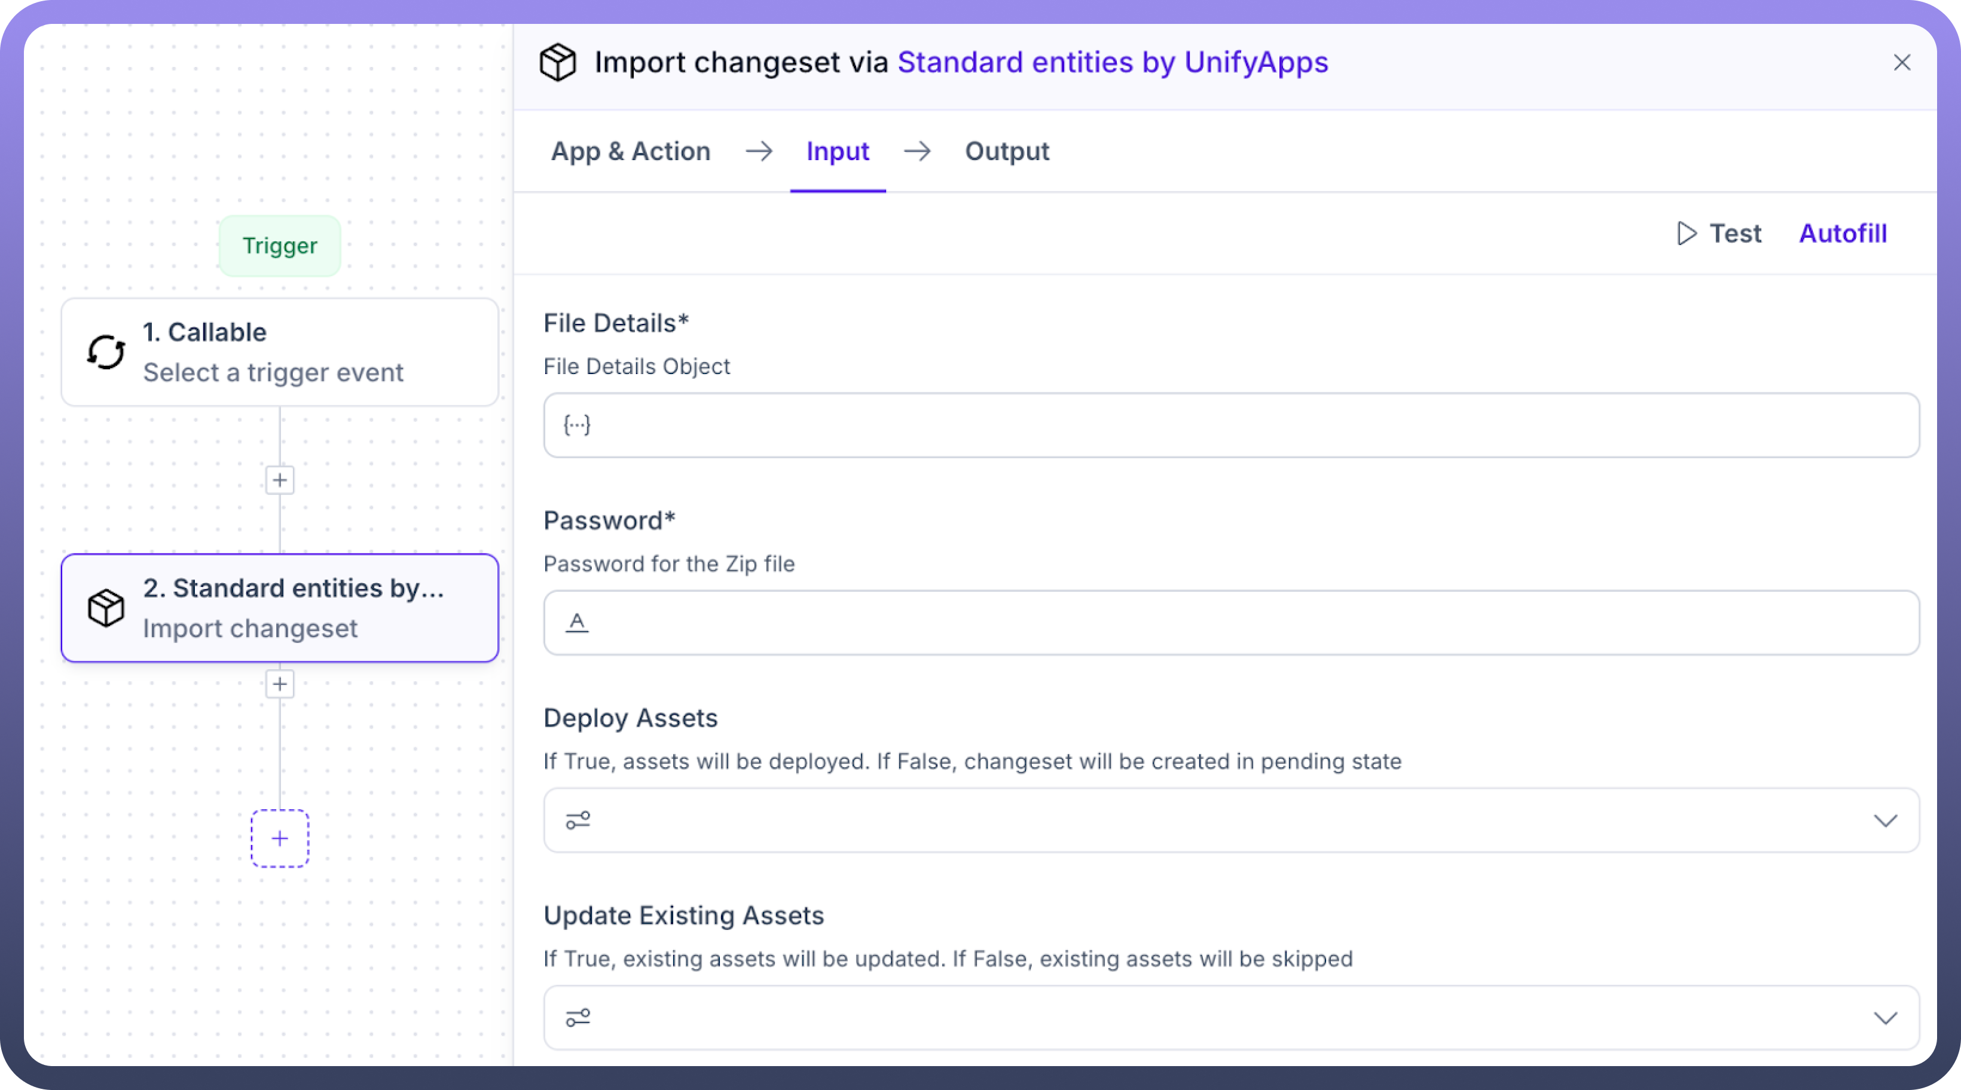Click the plus icon between steps 1 and 2

point(279,480)
